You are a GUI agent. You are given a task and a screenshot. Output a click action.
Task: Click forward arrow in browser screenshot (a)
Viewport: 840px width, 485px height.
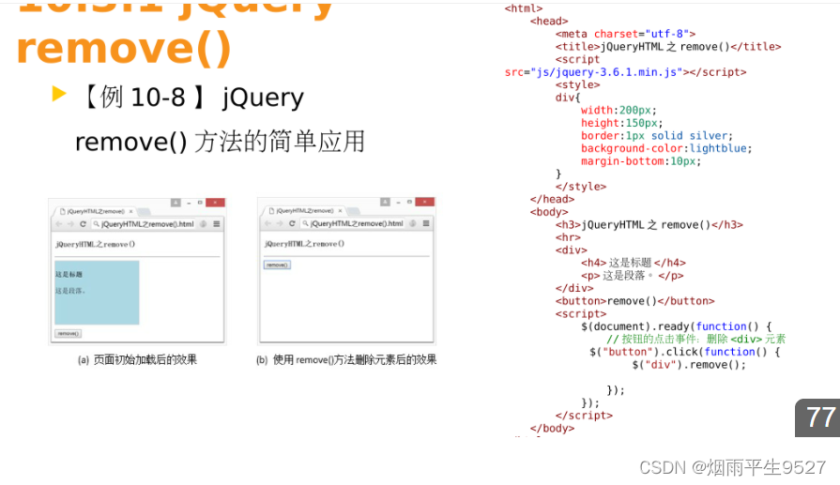click(70, 224)
